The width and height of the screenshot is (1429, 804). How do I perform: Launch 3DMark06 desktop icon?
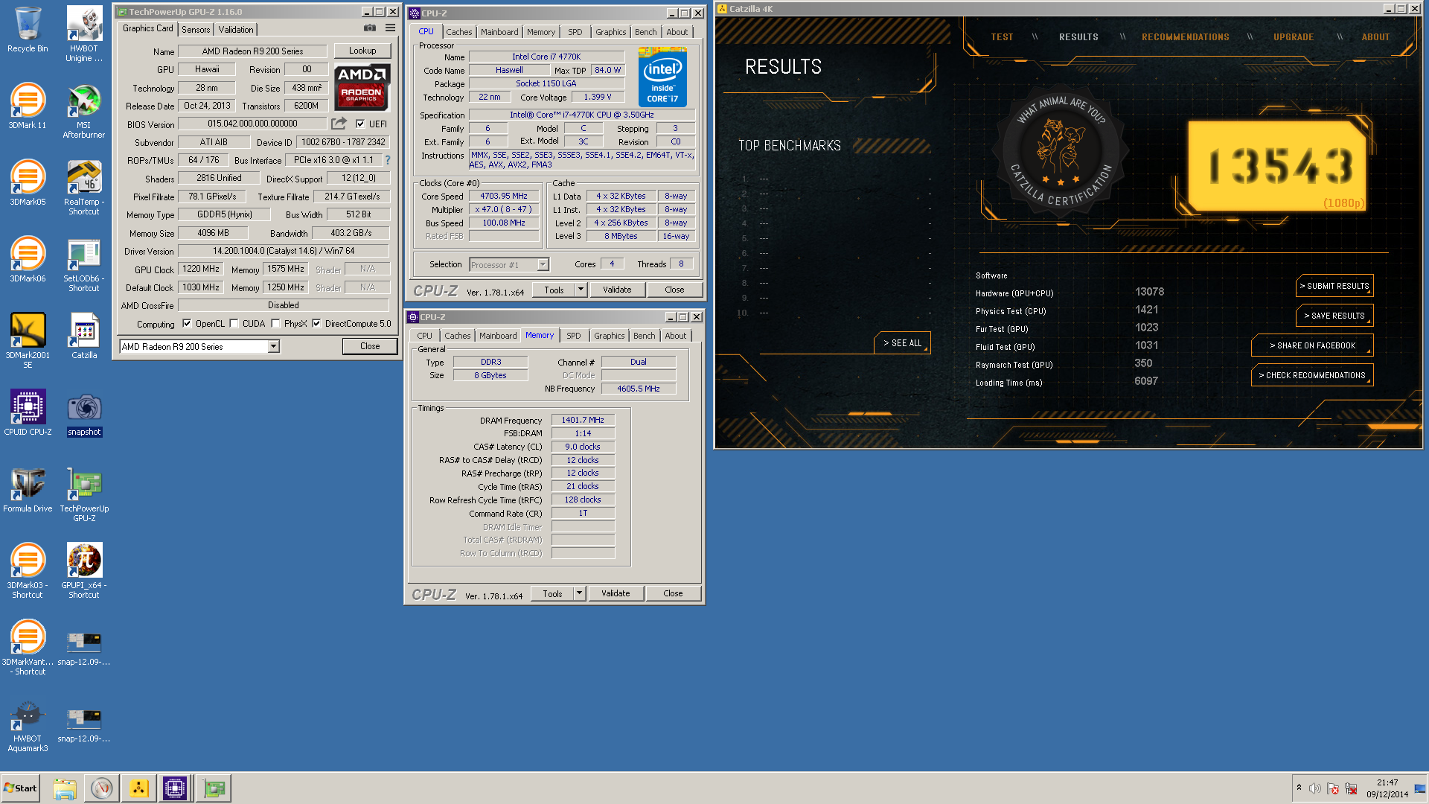tap(28, 259)
